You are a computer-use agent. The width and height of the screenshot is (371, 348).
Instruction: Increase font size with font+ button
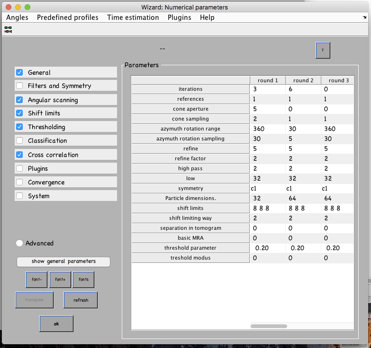point(60,279)
